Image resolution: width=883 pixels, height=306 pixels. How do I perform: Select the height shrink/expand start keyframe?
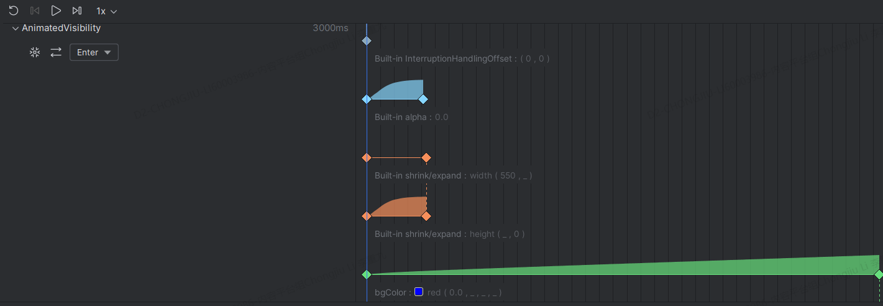[367, 216]
